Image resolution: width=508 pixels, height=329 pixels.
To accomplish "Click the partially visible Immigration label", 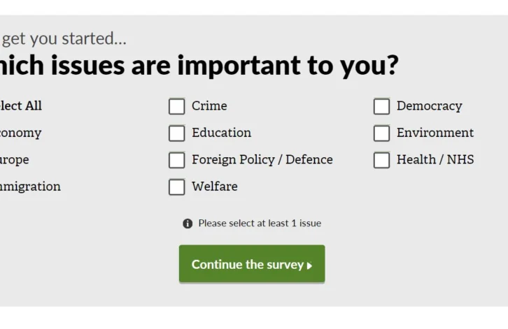I will tap(31, 187).
